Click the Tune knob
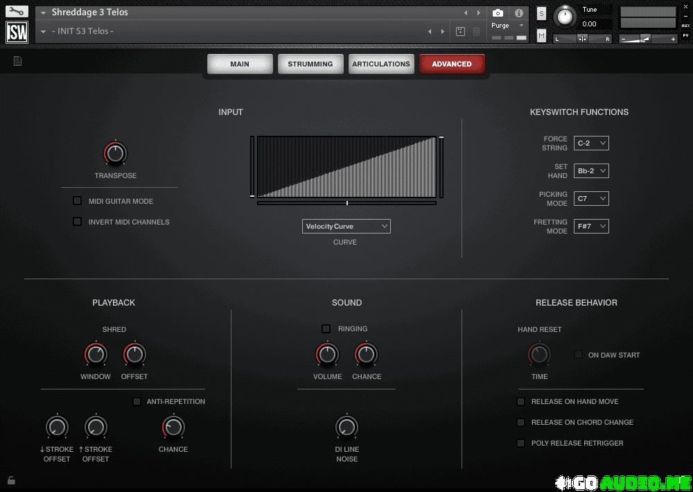Screen dimensions: 693x492 [566, 16]
